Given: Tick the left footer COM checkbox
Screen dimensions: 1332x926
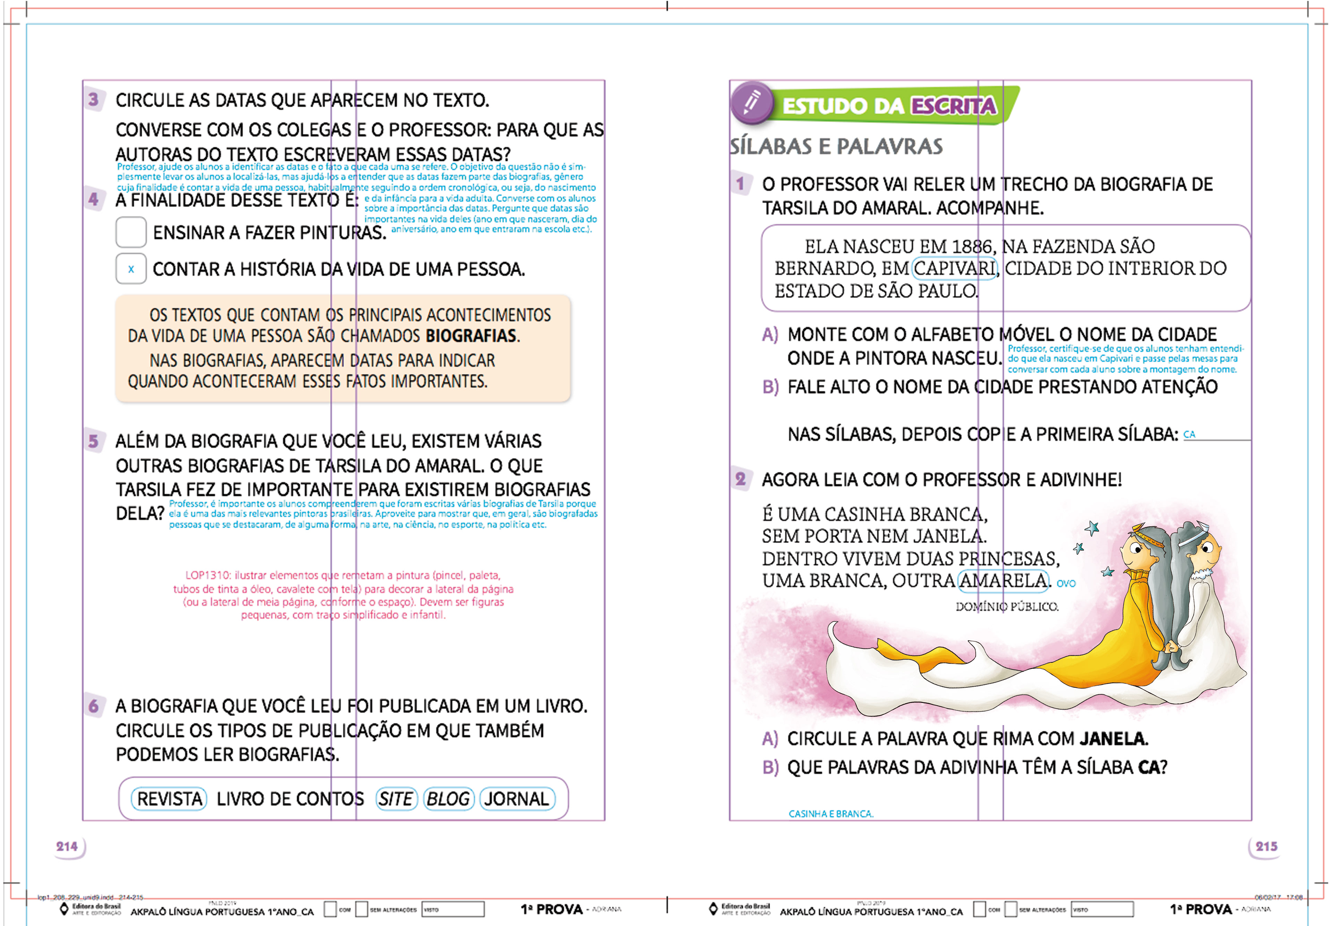Looking at the screenshot, I should (330, 909).
